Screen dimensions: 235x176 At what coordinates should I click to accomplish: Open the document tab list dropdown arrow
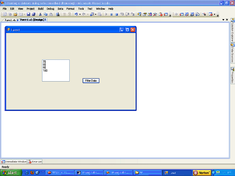pyautogui.click(x=223, y=20)
